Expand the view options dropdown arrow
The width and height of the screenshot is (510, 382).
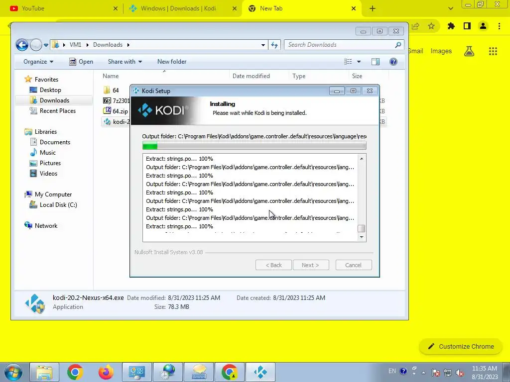click(x=359, y=62)
